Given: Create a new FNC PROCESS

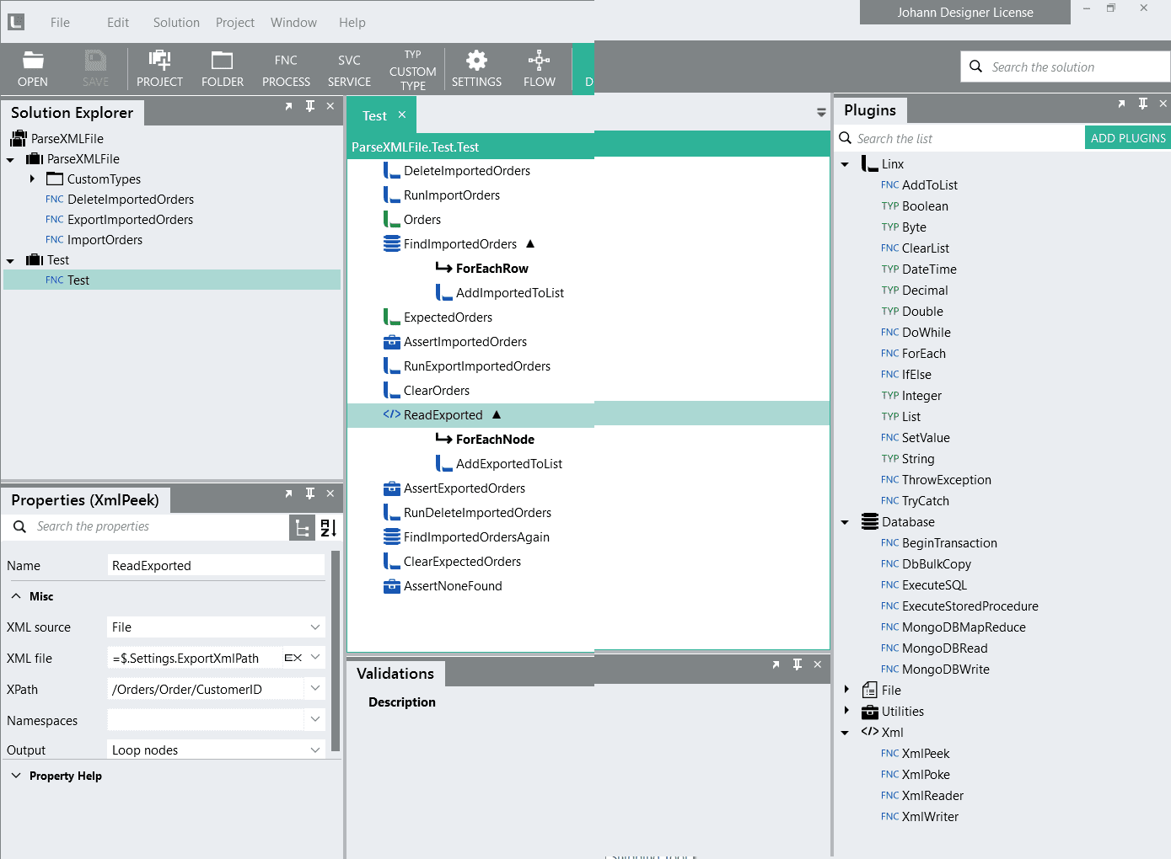Looking at the screenshot, I should (x=286, y=70).
